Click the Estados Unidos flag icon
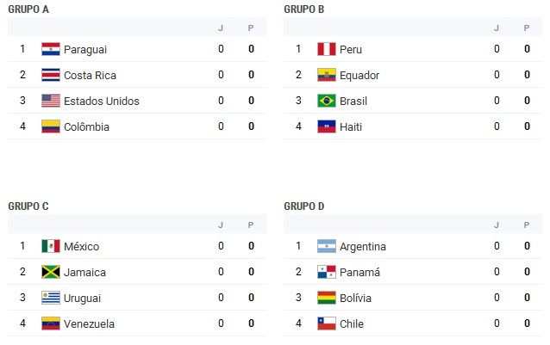 51,101
